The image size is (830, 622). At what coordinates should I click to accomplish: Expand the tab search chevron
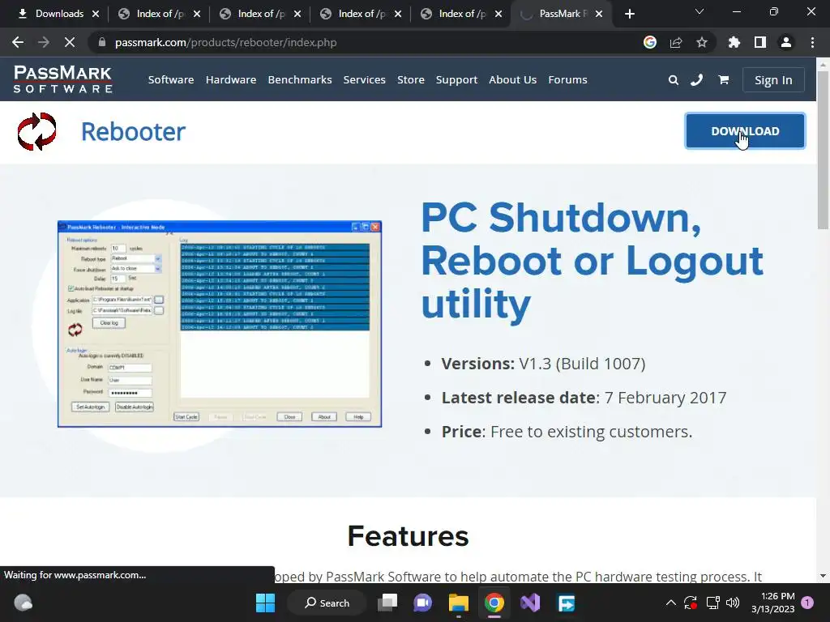click(700, 11)
